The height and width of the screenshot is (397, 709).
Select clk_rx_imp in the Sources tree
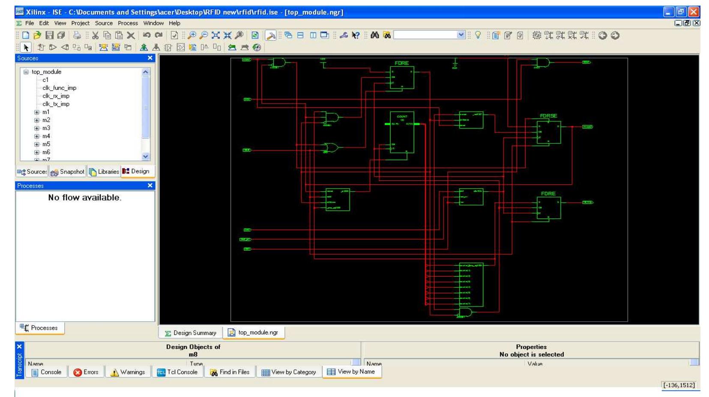(56, 96)
